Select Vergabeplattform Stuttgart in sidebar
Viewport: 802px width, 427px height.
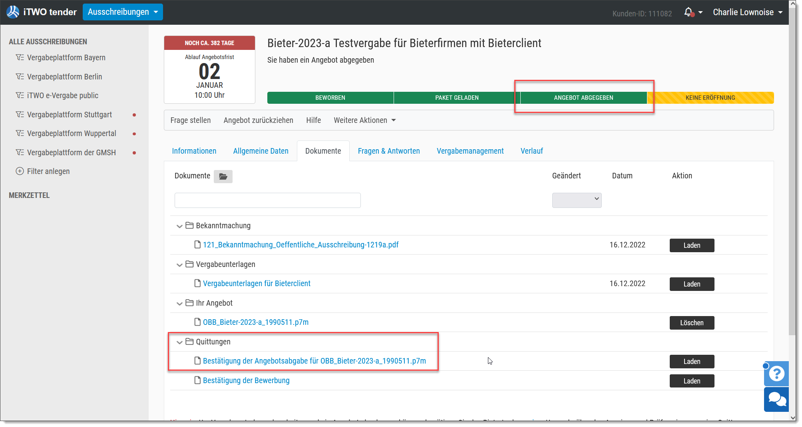click(70, 115)
